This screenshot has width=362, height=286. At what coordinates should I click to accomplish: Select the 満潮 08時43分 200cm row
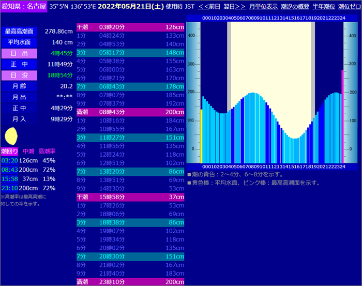point(130,112)
